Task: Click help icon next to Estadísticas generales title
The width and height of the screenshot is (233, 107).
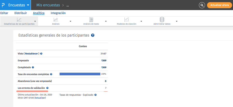Action: coord(93,35)
